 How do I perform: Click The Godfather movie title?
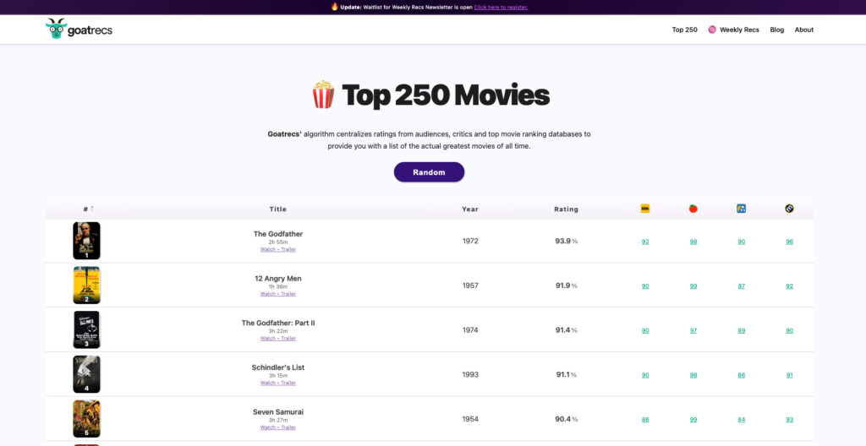[x=277, y=234]
